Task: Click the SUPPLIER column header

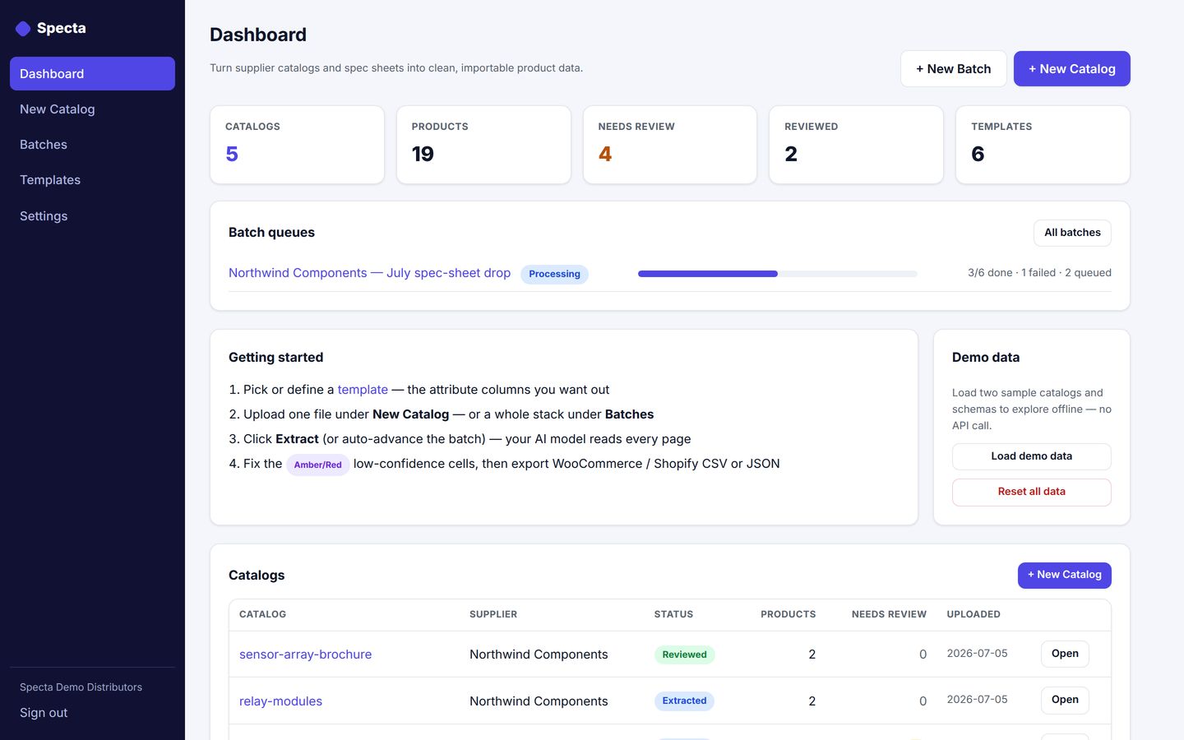Action: click(493, 614)
